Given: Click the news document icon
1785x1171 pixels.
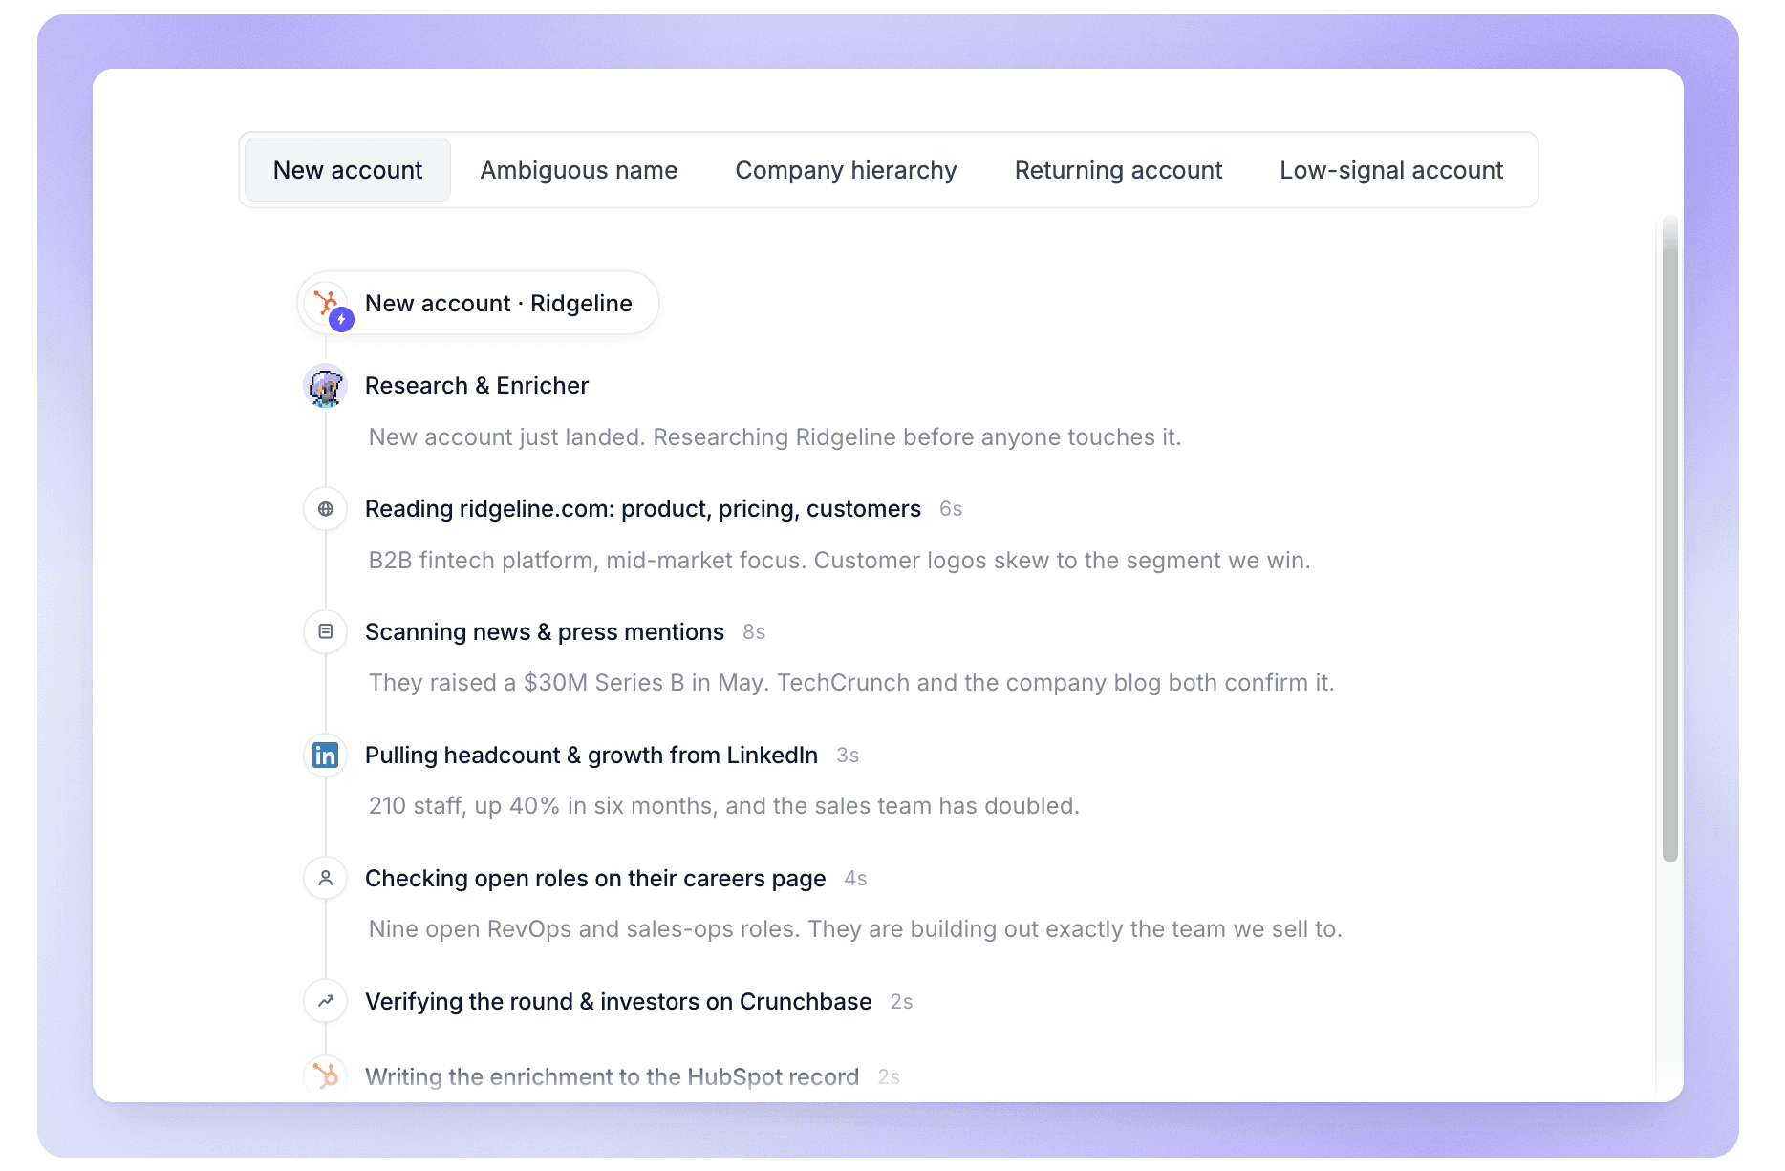Looking at the screenshot, I should click(326, 631).
